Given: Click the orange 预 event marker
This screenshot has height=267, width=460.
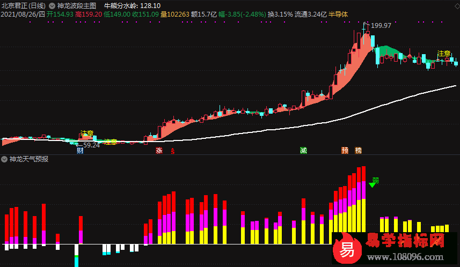Looking at the screenshot, I should tap(345, 151).
